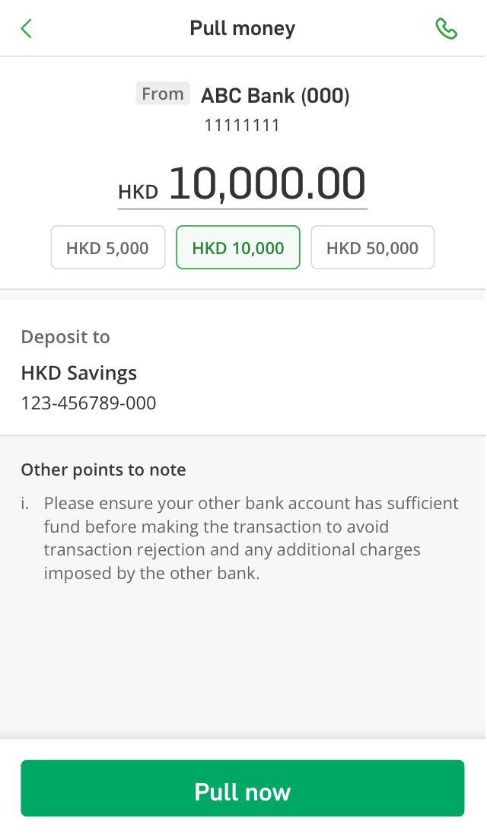Tap the green back arrow icon

pyautogui.click(x=27, y=29)
